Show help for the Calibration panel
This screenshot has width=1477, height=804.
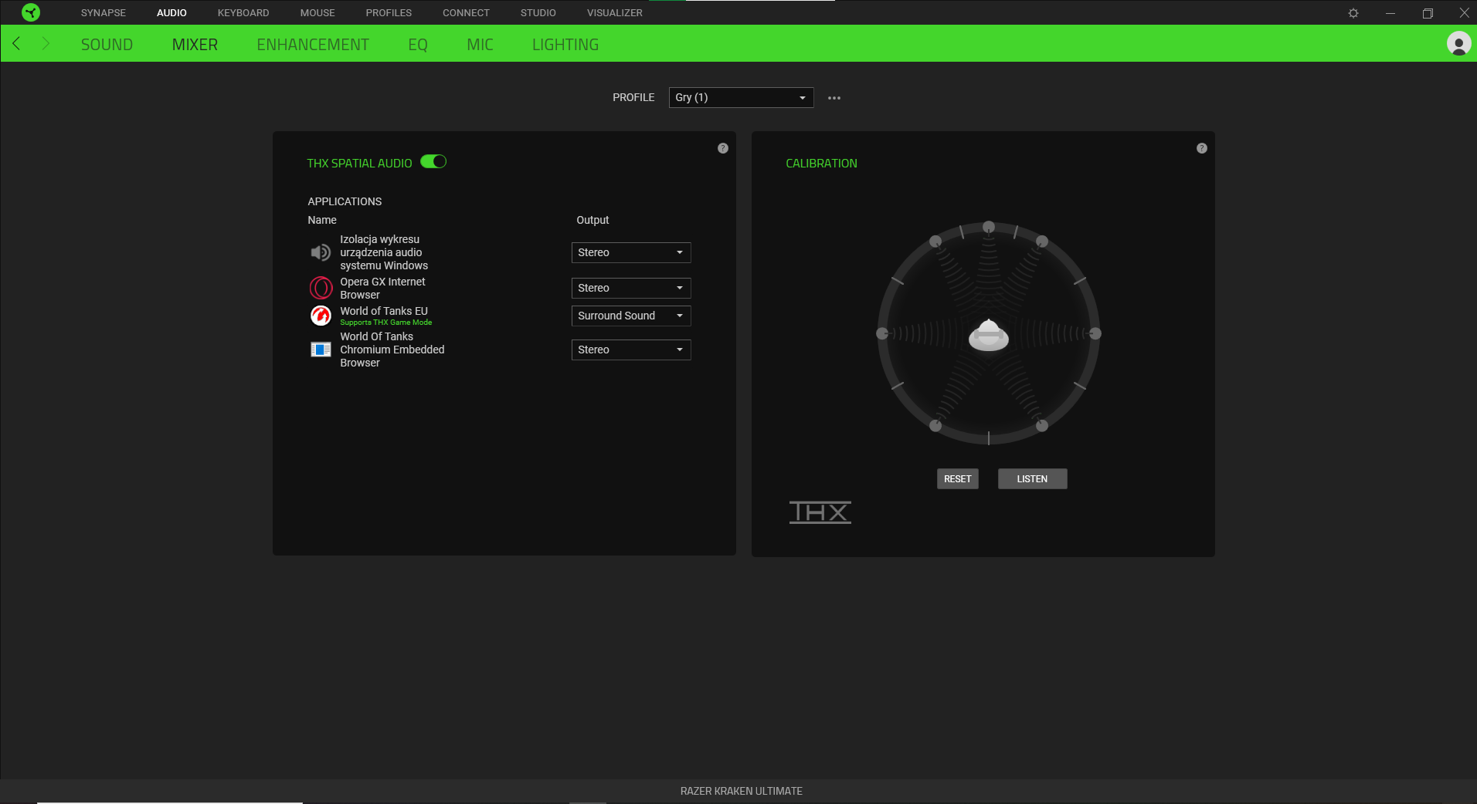[x=1202, y=148]
